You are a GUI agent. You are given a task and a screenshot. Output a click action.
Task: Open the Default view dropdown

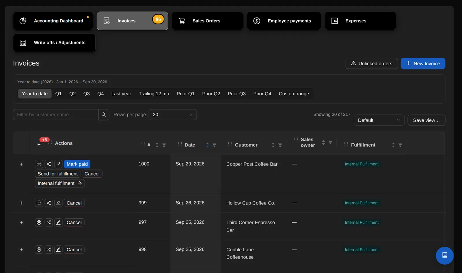point(379,120)
